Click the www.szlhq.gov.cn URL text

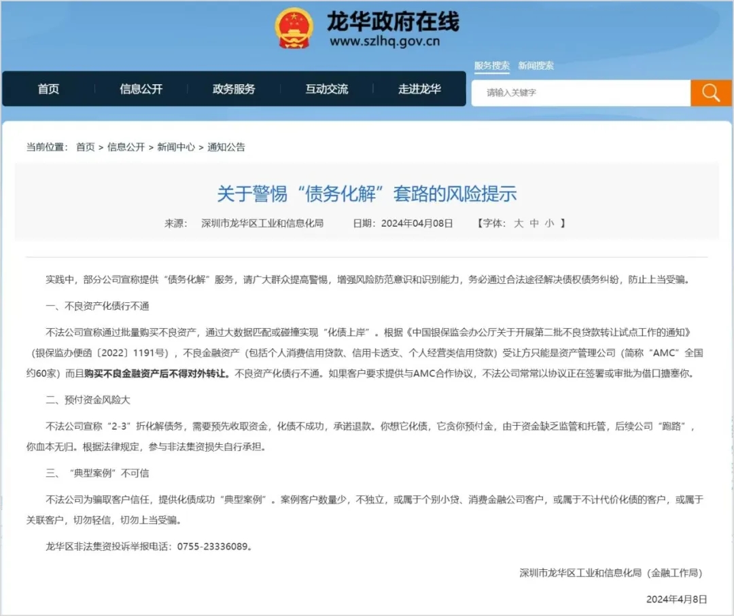point(385,41)
